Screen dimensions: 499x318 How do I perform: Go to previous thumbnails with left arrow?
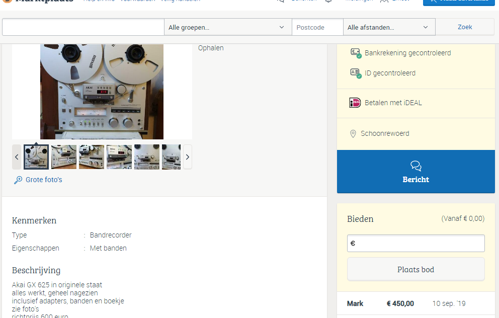[x=17, y=157]
